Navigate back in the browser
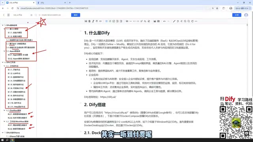This screenshot has height=142, width=253. tap(3, 8)
